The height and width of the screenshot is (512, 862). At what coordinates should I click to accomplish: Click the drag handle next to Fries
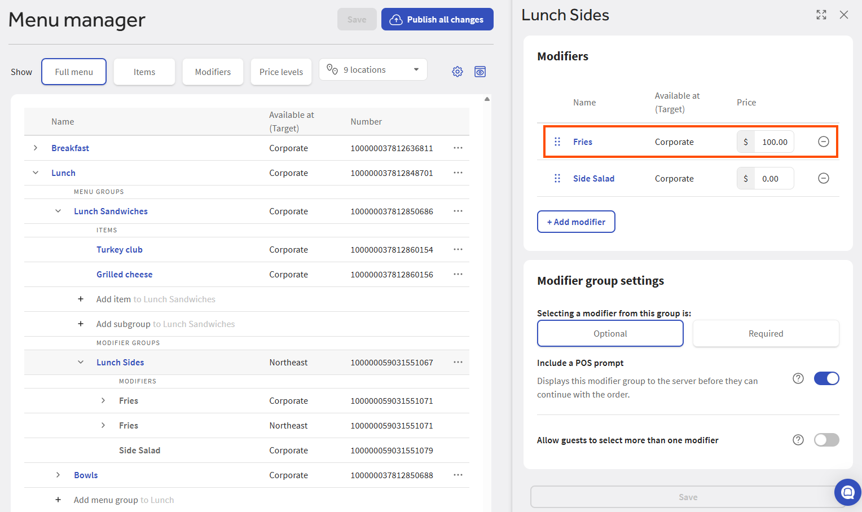coord(557,142)
